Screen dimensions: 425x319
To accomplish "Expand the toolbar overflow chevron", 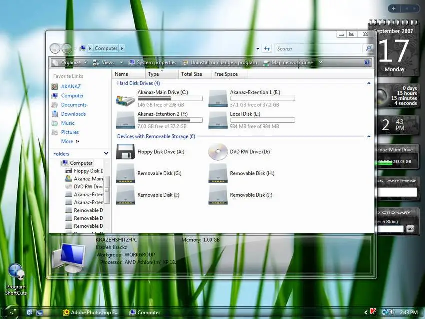I will coord(321,62).
